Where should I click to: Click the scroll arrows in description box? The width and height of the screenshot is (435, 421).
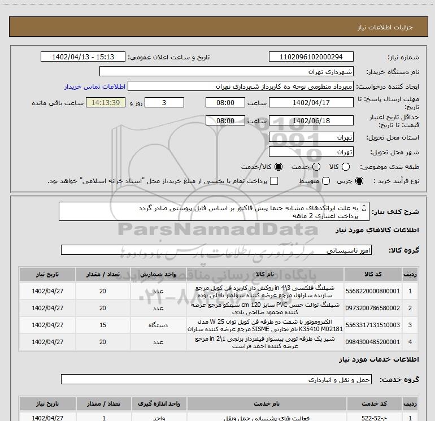point(364,207)
